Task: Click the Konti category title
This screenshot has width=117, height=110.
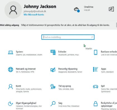Action: [x=18, y=86]
